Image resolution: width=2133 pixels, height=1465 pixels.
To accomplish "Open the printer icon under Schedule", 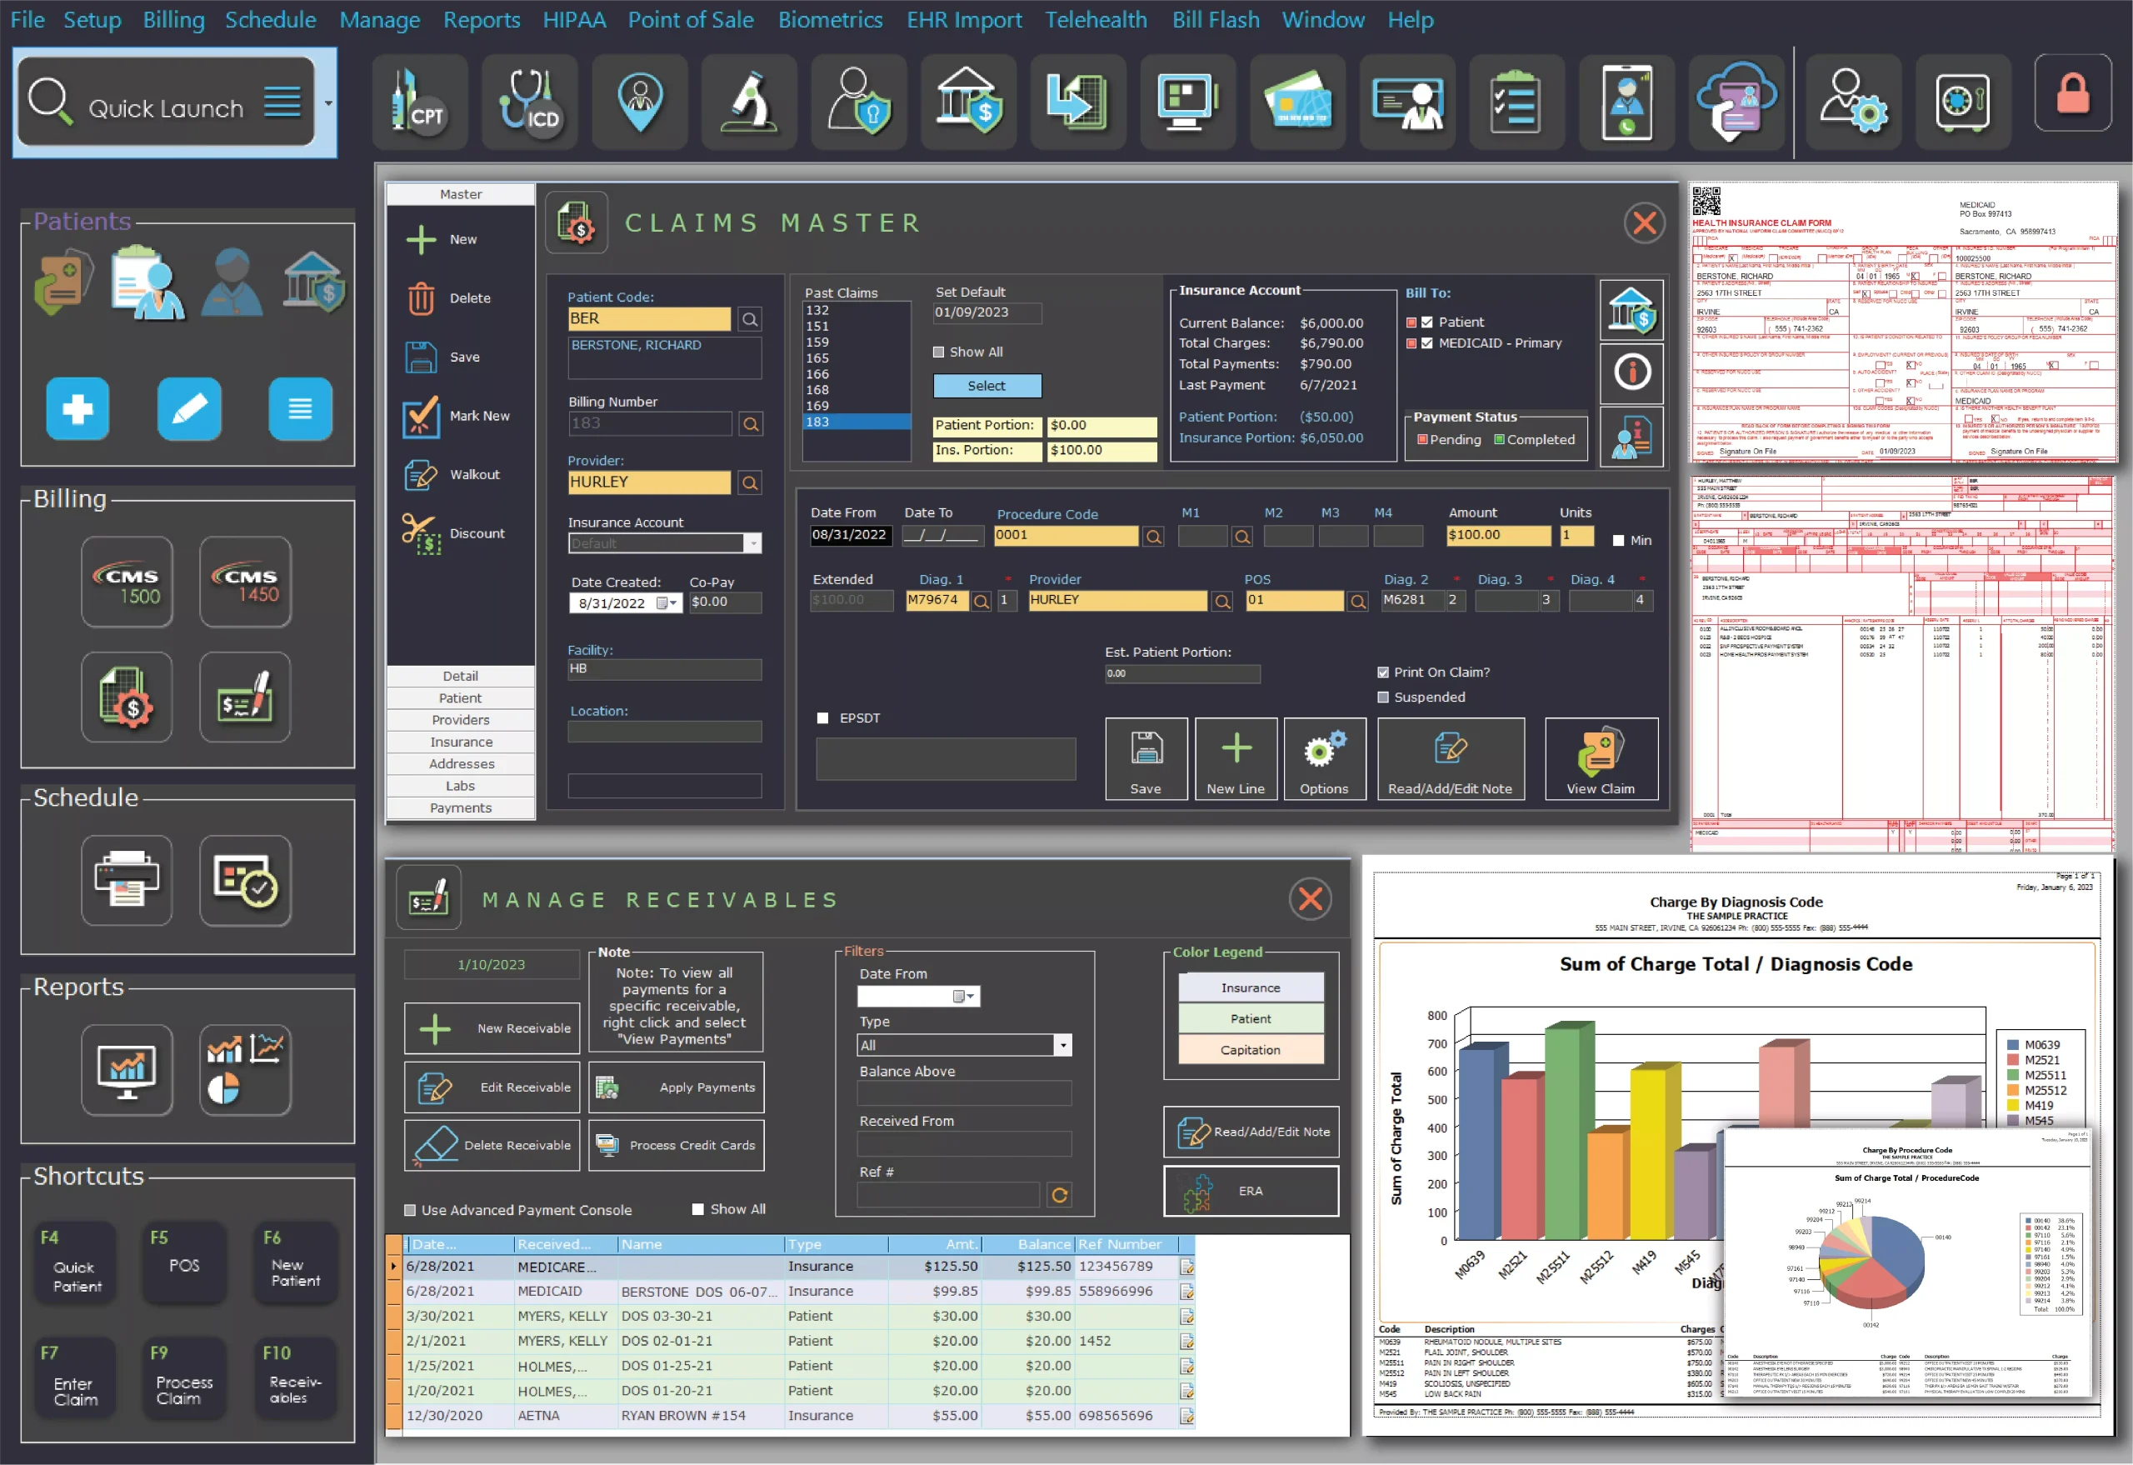I will [x=127, y=880].
